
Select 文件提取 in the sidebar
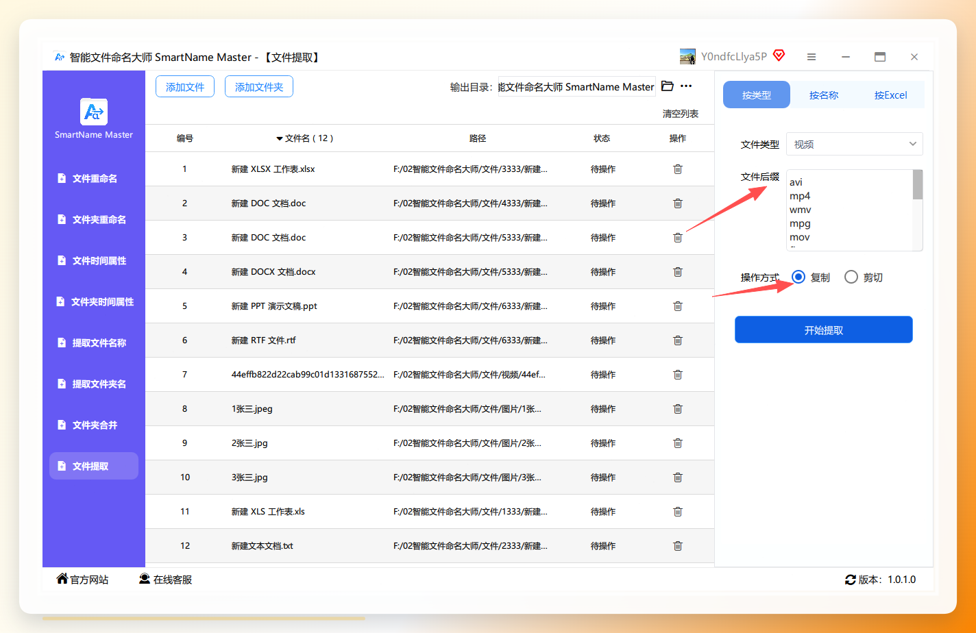pyautogui.click(x=94, y=466)
